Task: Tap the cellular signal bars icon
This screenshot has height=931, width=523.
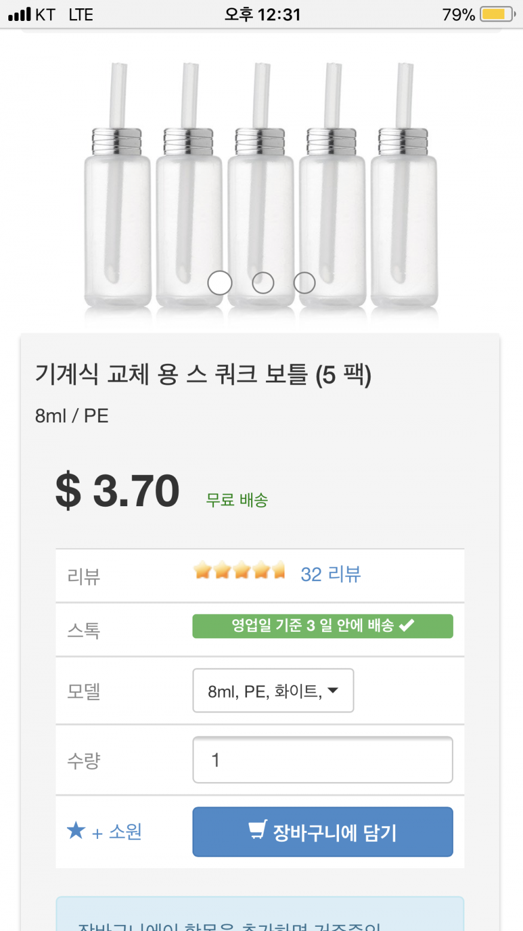Action: [x=19, y=14]
